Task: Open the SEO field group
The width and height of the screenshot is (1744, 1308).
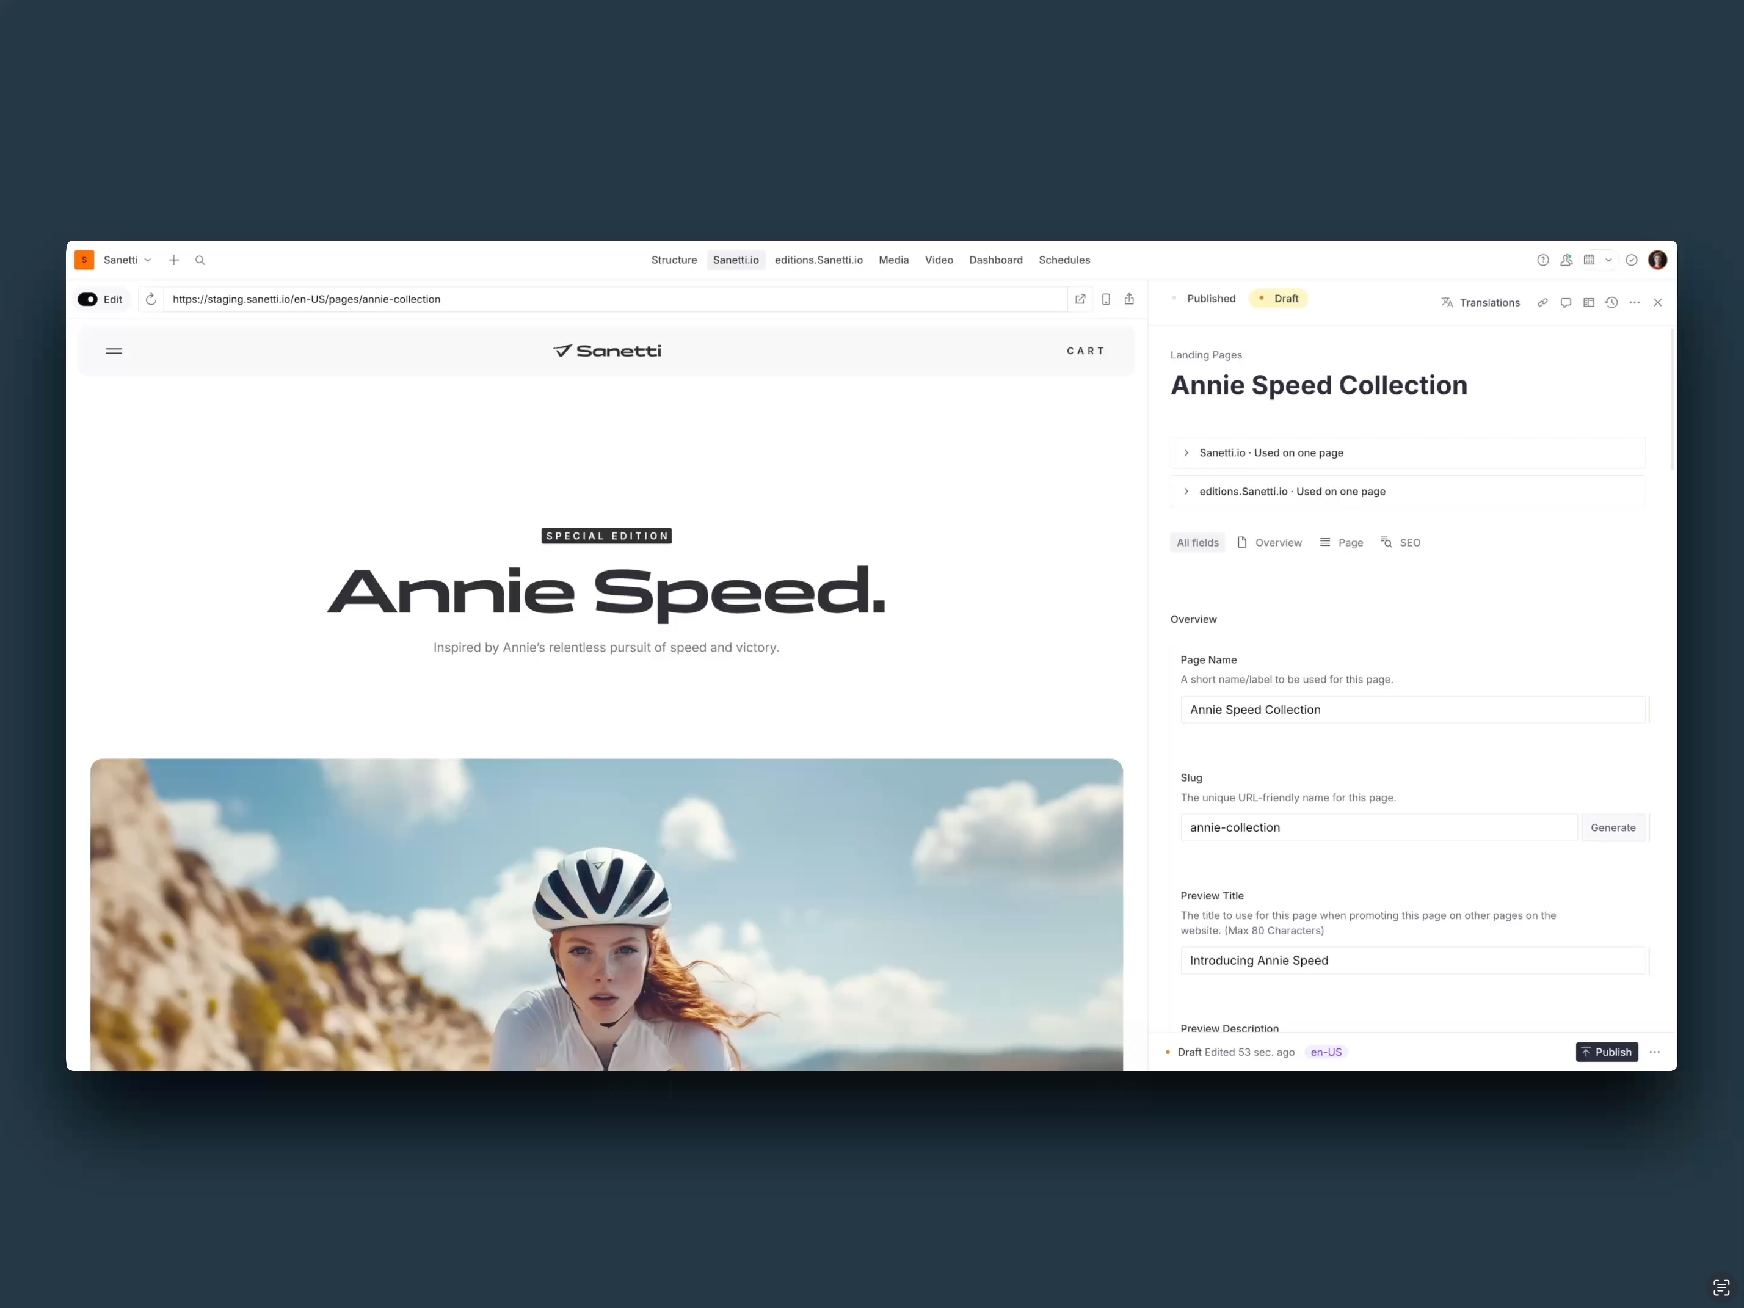Action: [1400, 542]
